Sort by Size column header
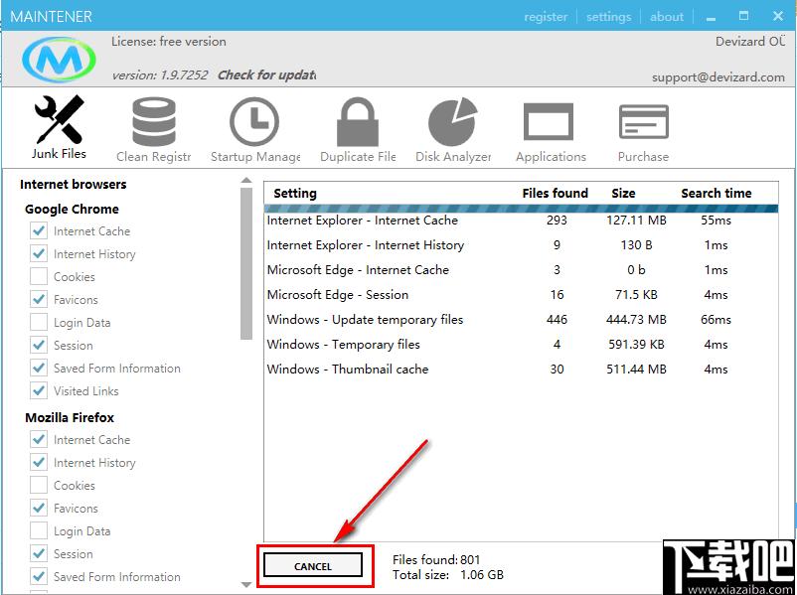 point(623,193)
